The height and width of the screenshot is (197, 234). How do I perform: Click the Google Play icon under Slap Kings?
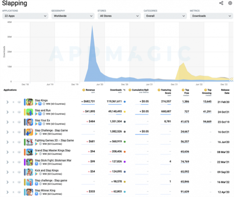[36, 104]
